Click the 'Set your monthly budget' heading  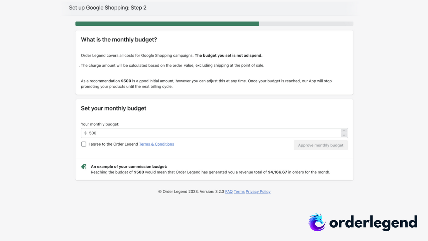tap(114, 108)
